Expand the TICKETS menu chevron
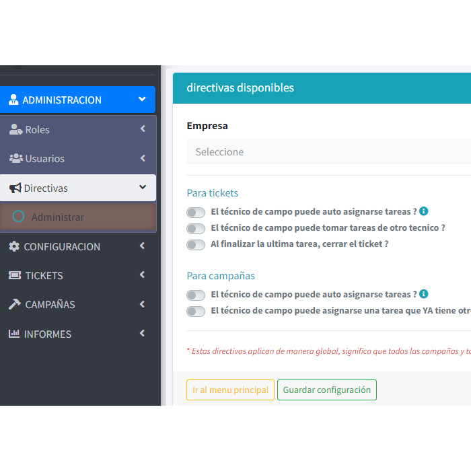471x471 pixels. click(x=142, y=275)
